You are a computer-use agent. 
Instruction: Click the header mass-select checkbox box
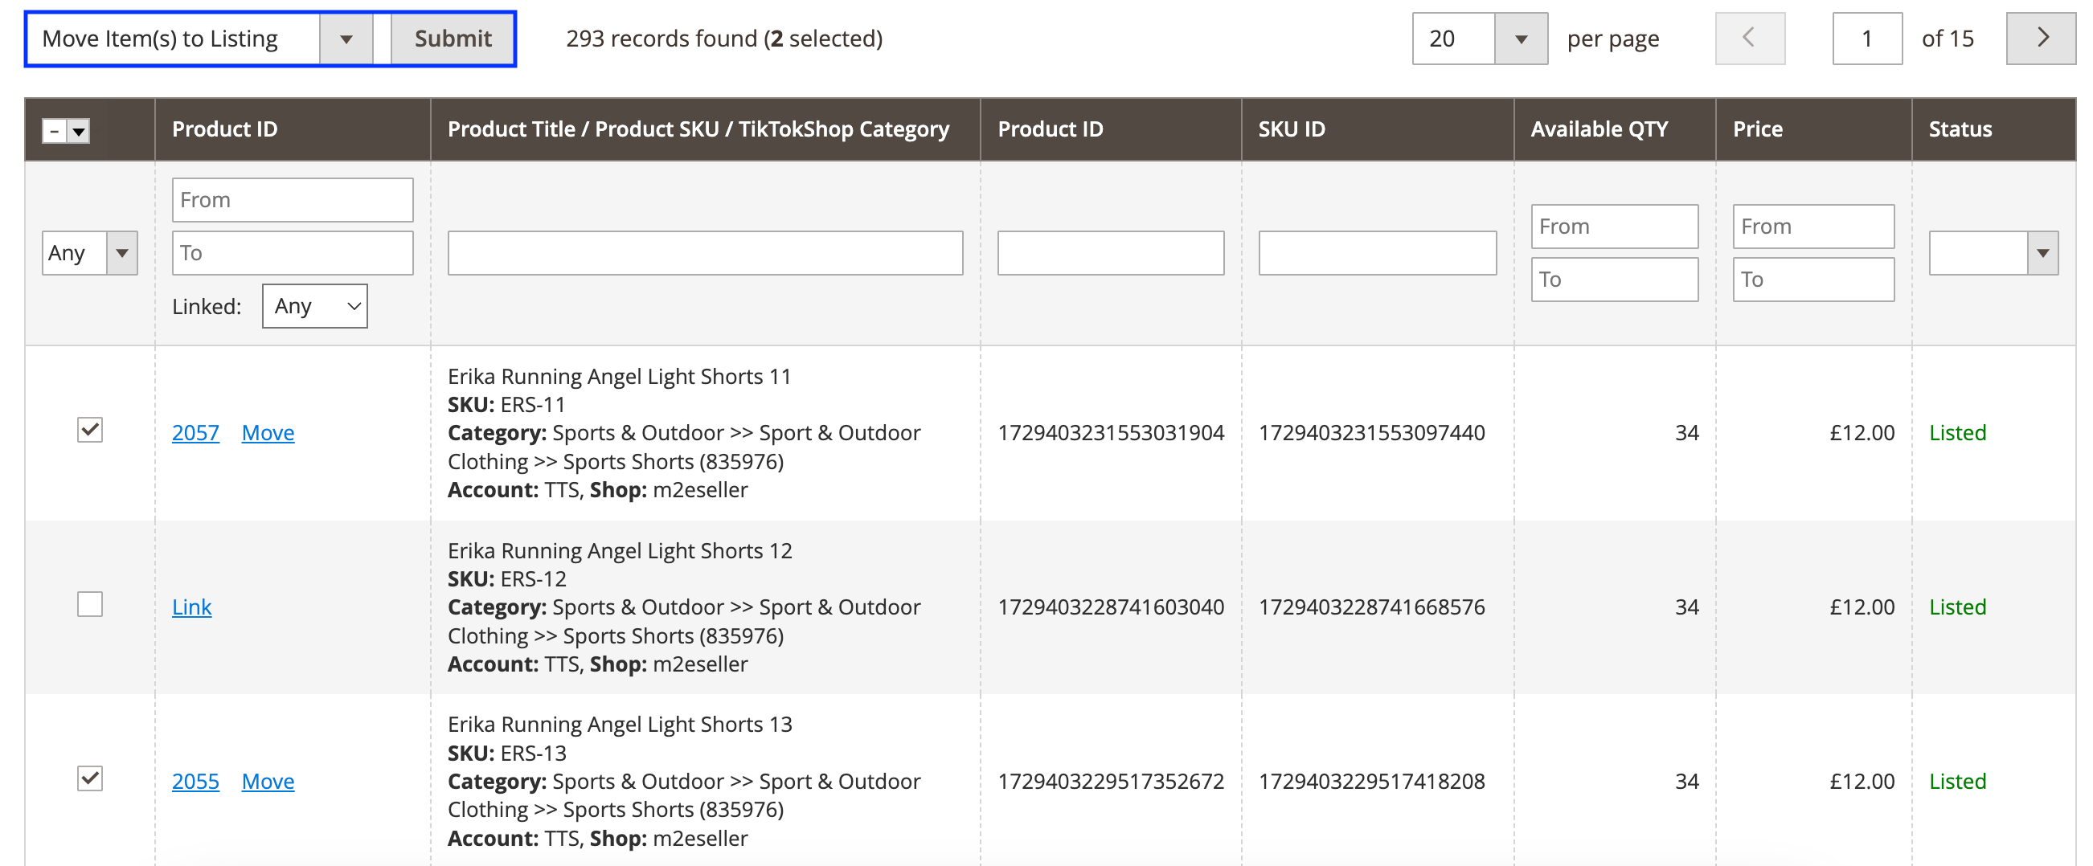[x=55, y=131]
